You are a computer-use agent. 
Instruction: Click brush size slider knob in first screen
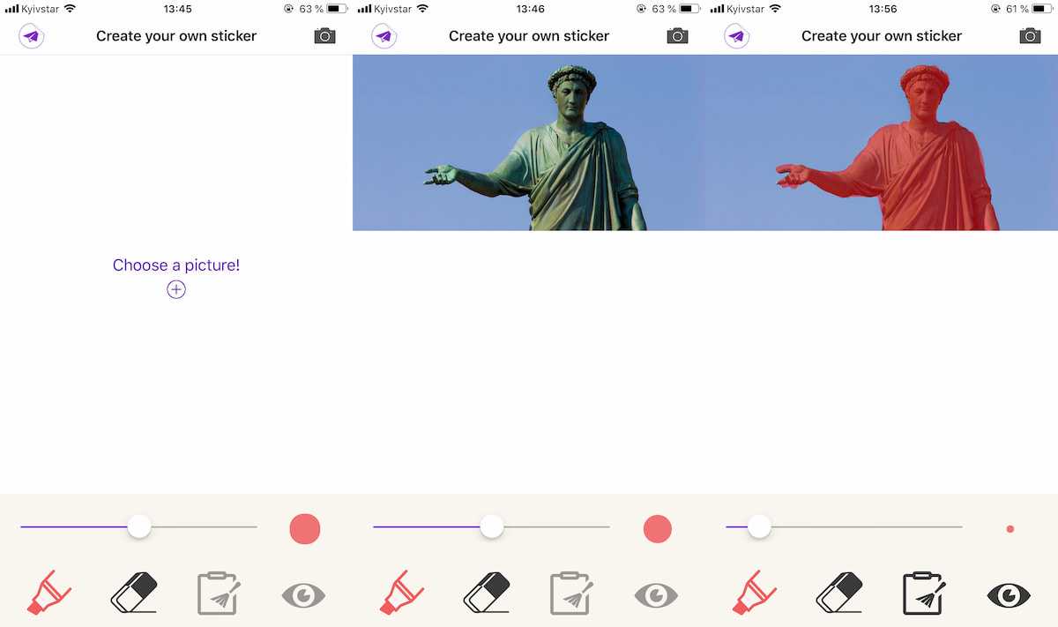[139, 527]
